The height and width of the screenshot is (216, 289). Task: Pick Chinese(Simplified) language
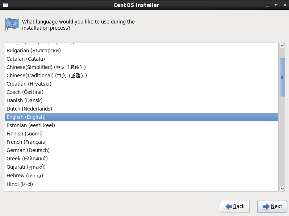[142, 67]
